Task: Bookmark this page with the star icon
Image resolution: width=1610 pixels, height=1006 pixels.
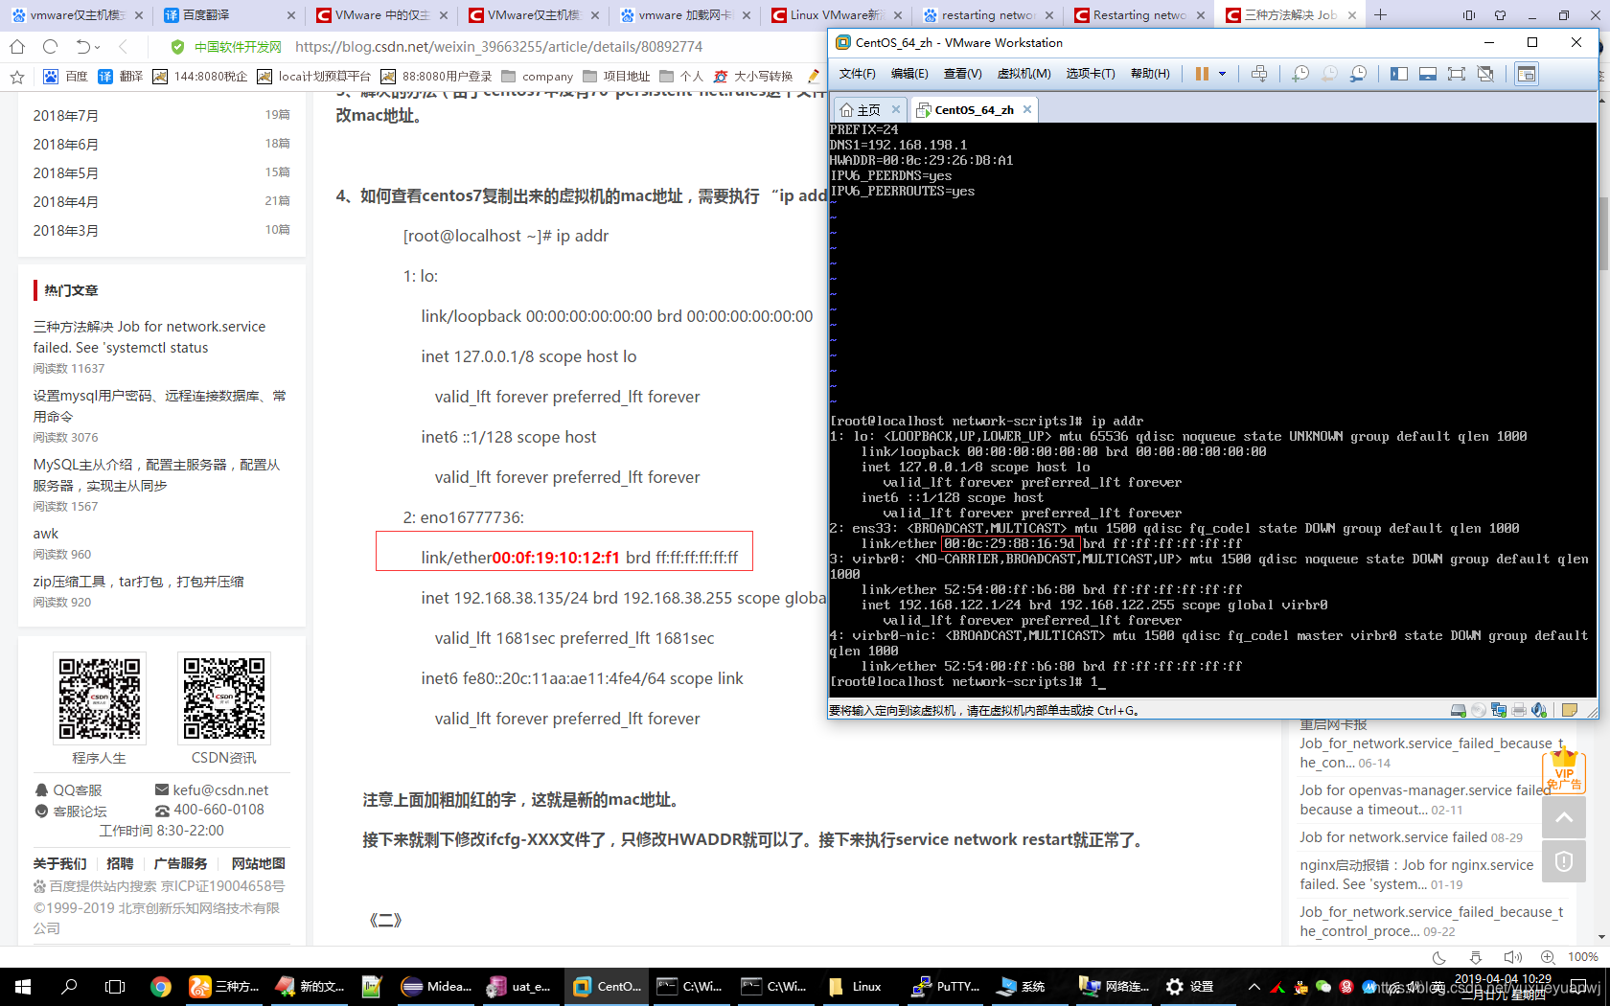Action: pos(16,77)
